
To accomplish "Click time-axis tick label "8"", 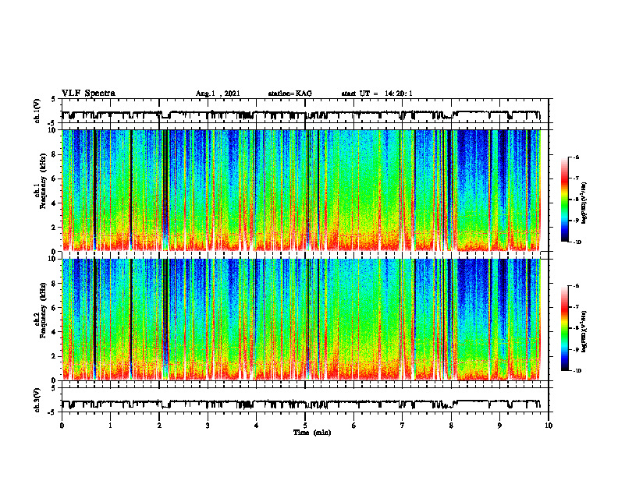I will pyautogui.click(x=451, y=426).
